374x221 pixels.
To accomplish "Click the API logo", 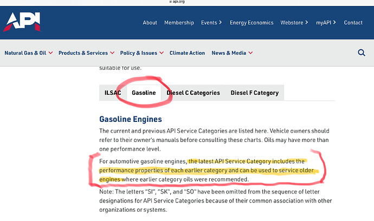I will 22,22.
